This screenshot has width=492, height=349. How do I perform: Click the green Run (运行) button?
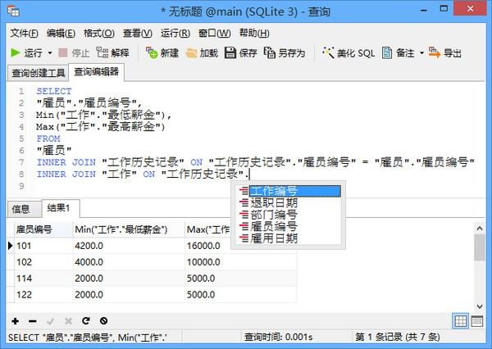tap(26, 52)
